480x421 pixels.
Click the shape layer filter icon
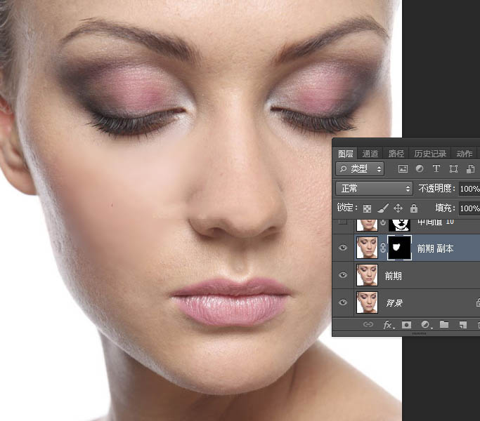click(453, 169)
